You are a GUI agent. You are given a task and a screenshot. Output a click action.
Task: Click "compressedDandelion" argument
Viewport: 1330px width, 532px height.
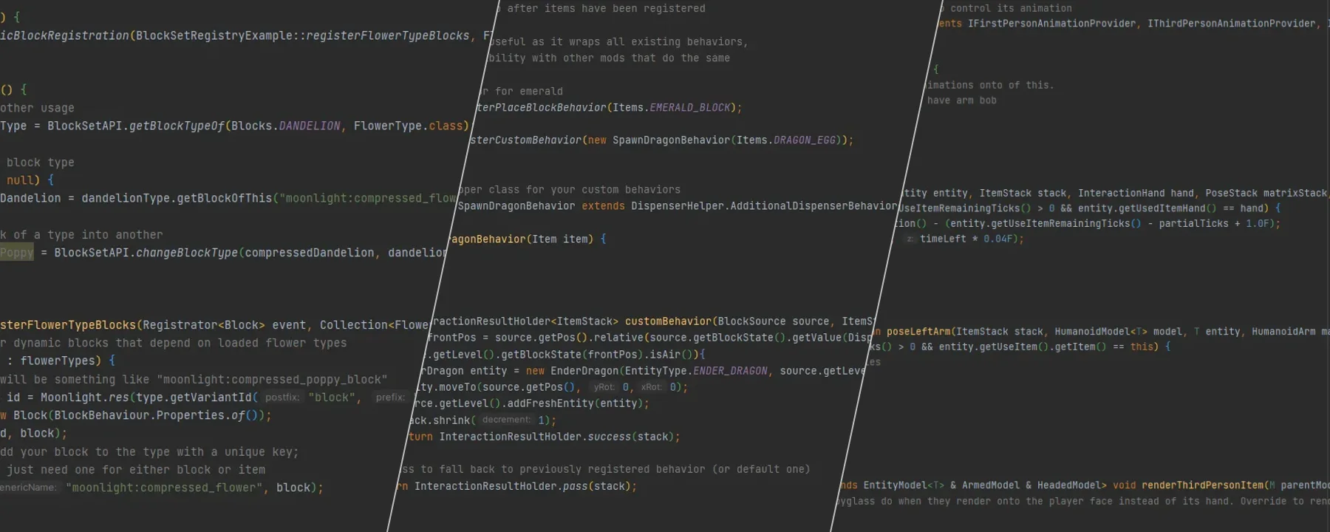coord(310,253)
